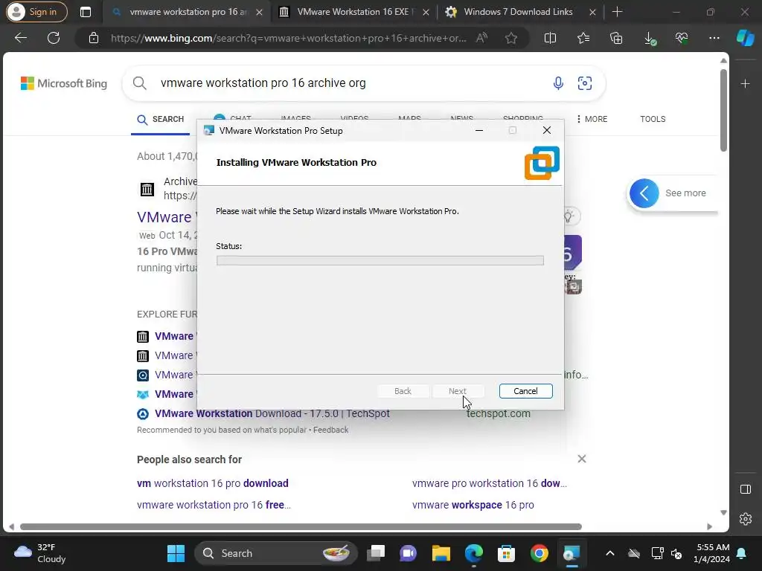Switch to Windows 7 Download Links tab
The height and width of the screenshot is (571, 762).
tap(520, 12)
